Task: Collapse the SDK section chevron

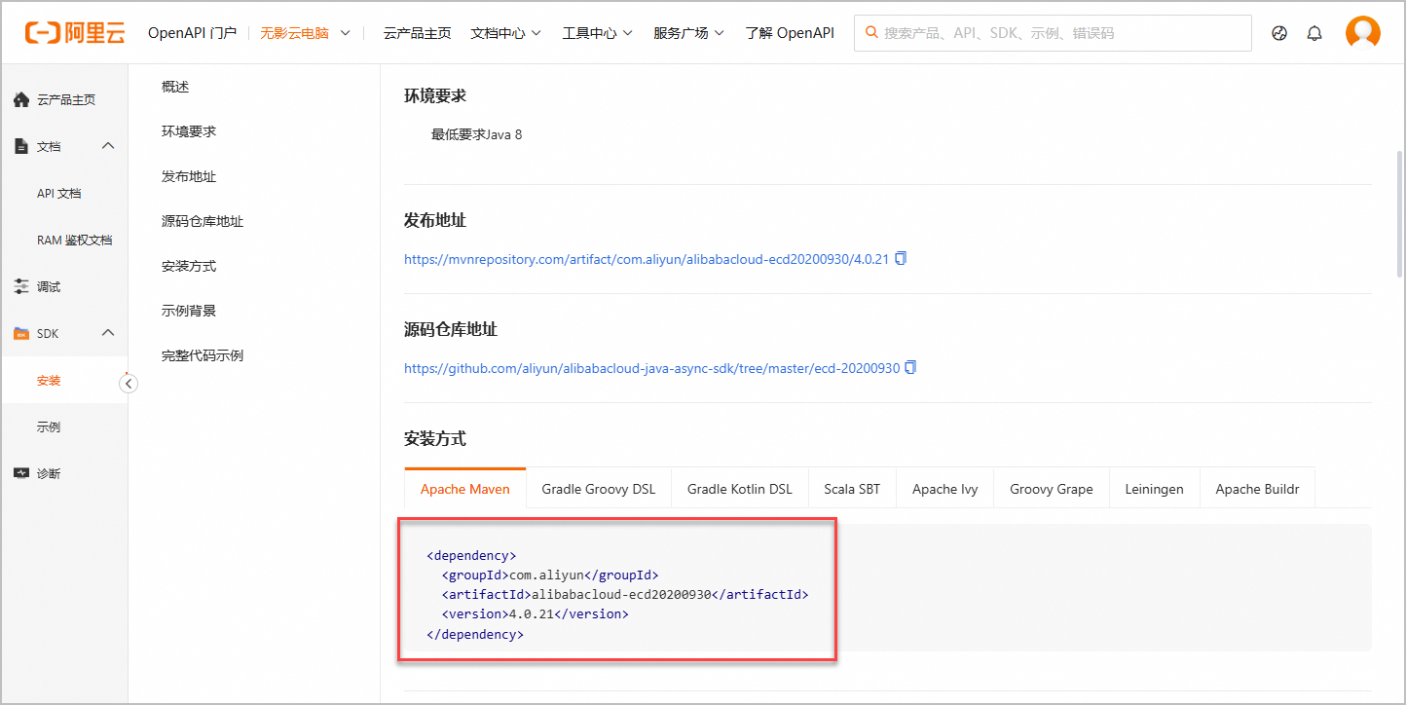Action: tap(108, 332)
